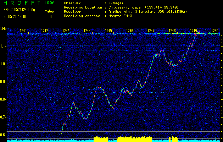223x142 pixels.
Task: Click the 1245 time marker
Action: (108, 31)
